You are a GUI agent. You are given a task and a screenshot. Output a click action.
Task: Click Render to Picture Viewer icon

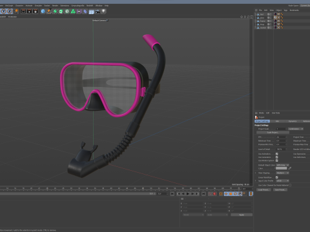click(29, 12)
